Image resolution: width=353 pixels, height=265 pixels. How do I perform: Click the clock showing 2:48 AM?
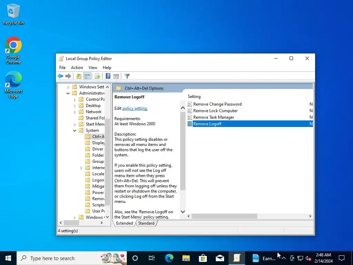[323, 258]
